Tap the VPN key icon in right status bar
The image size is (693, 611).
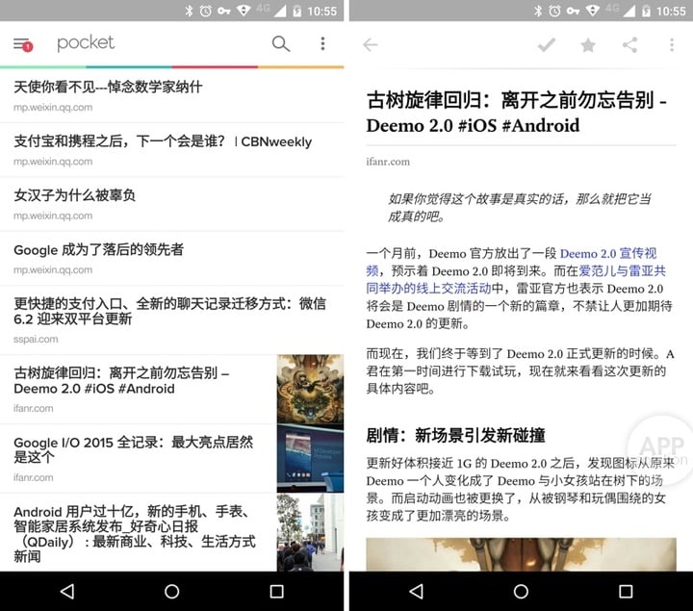573,11
